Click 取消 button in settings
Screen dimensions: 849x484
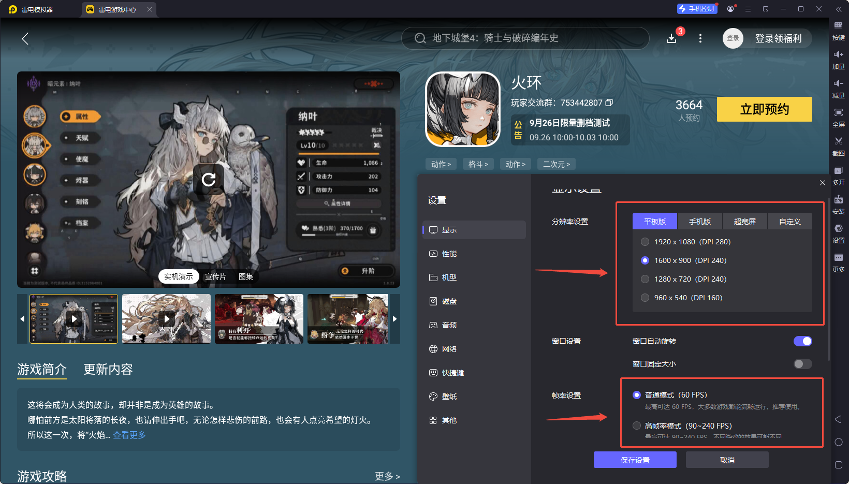(727, 460)
